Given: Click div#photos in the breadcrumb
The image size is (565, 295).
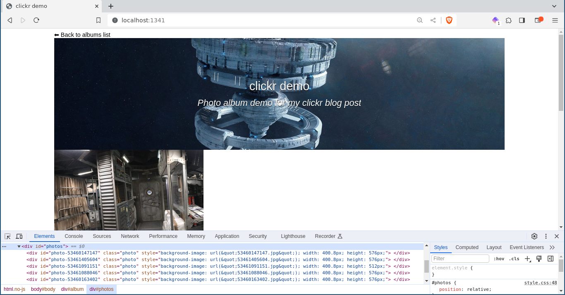Looking at the screenshot, I should (x=101, y=289).
